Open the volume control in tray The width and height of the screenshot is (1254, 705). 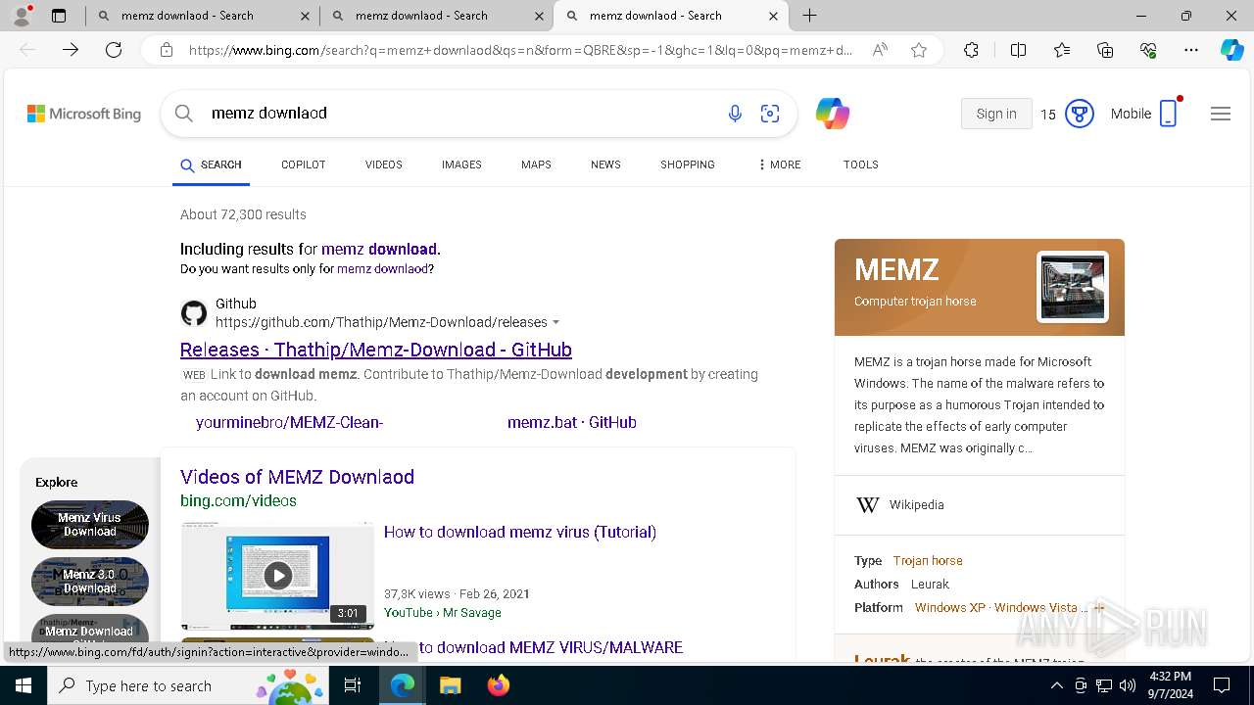click(x=1127, y=685)
